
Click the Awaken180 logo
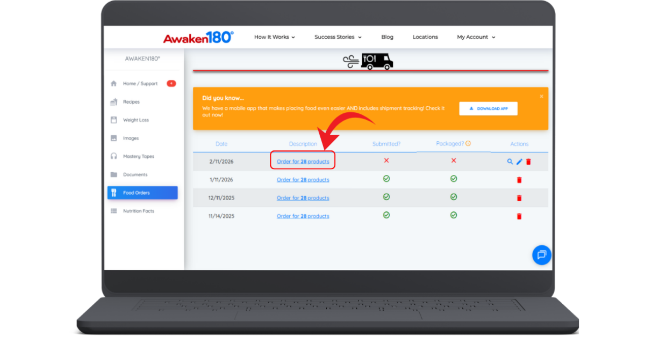pos(198,37)
